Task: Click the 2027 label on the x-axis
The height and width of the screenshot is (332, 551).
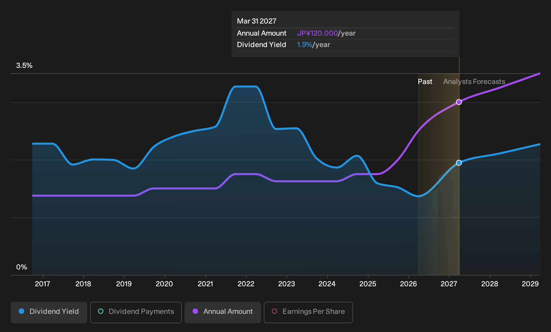Action: [449, 284]
